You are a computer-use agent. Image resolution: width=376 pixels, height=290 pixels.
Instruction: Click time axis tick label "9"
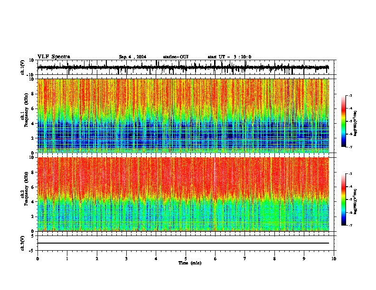[x=304, y=259]
